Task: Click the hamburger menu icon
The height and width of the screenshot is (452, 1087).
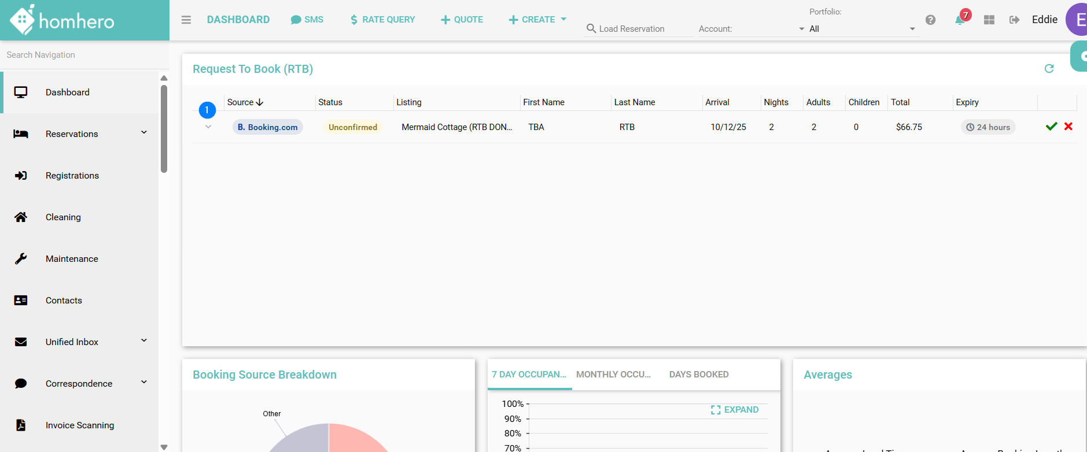Action: coord(186,20)
